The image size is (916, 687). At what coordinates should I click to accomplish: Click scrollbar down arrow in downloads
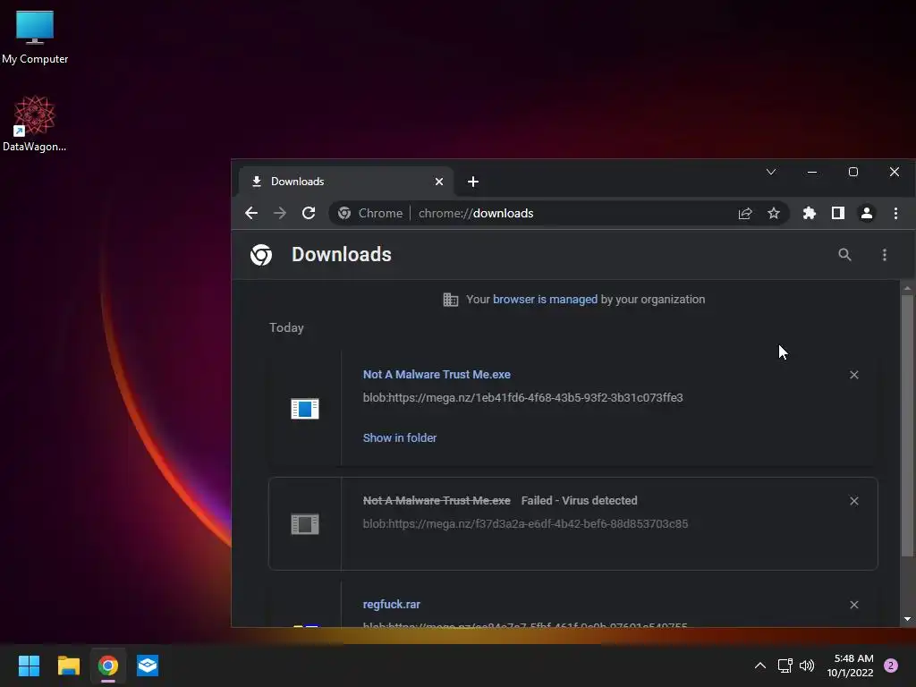tap(907, 619)
